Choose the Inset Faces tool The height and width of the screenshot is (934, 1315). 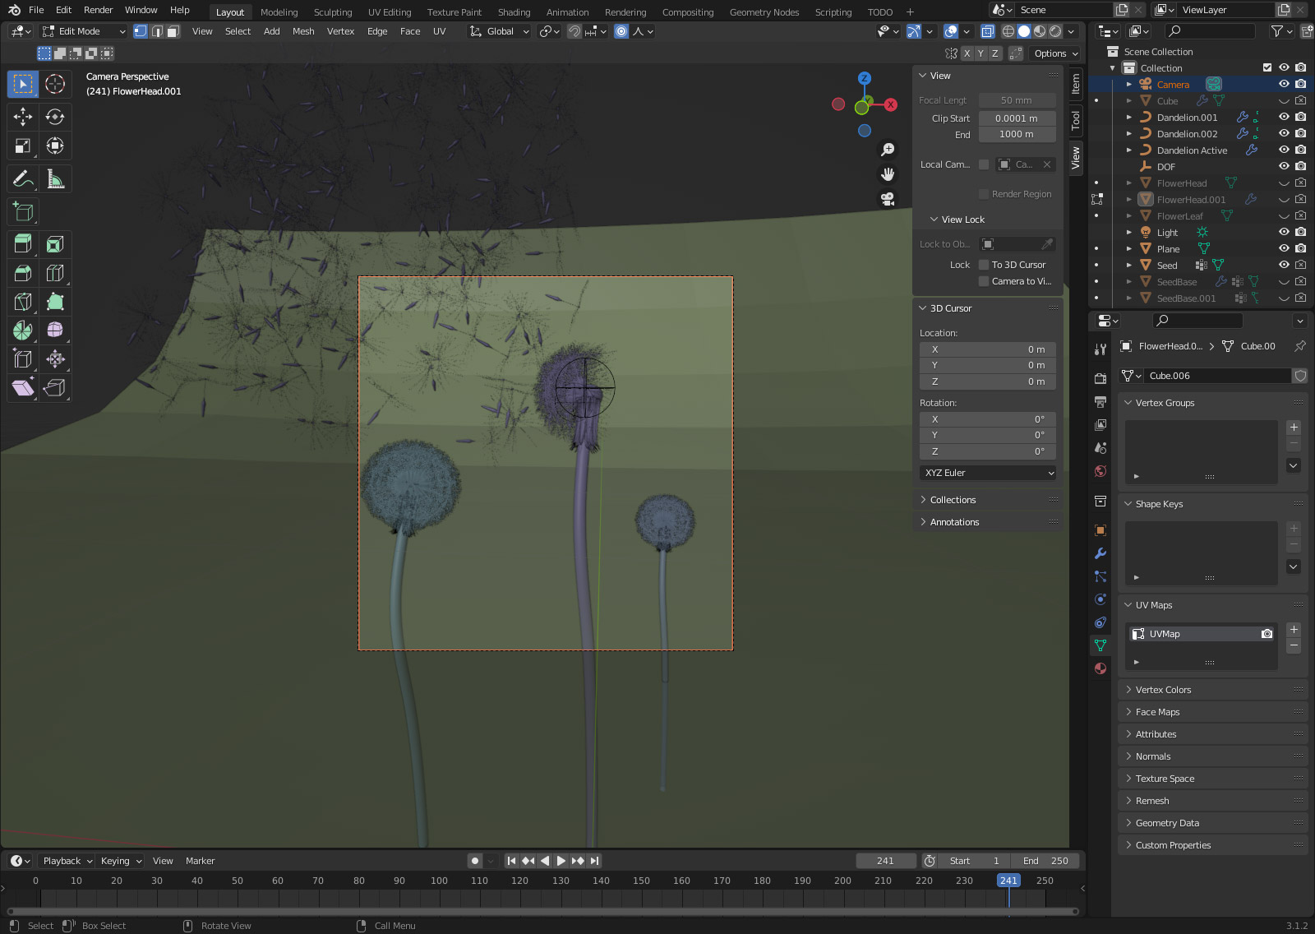tap(55, 244)
